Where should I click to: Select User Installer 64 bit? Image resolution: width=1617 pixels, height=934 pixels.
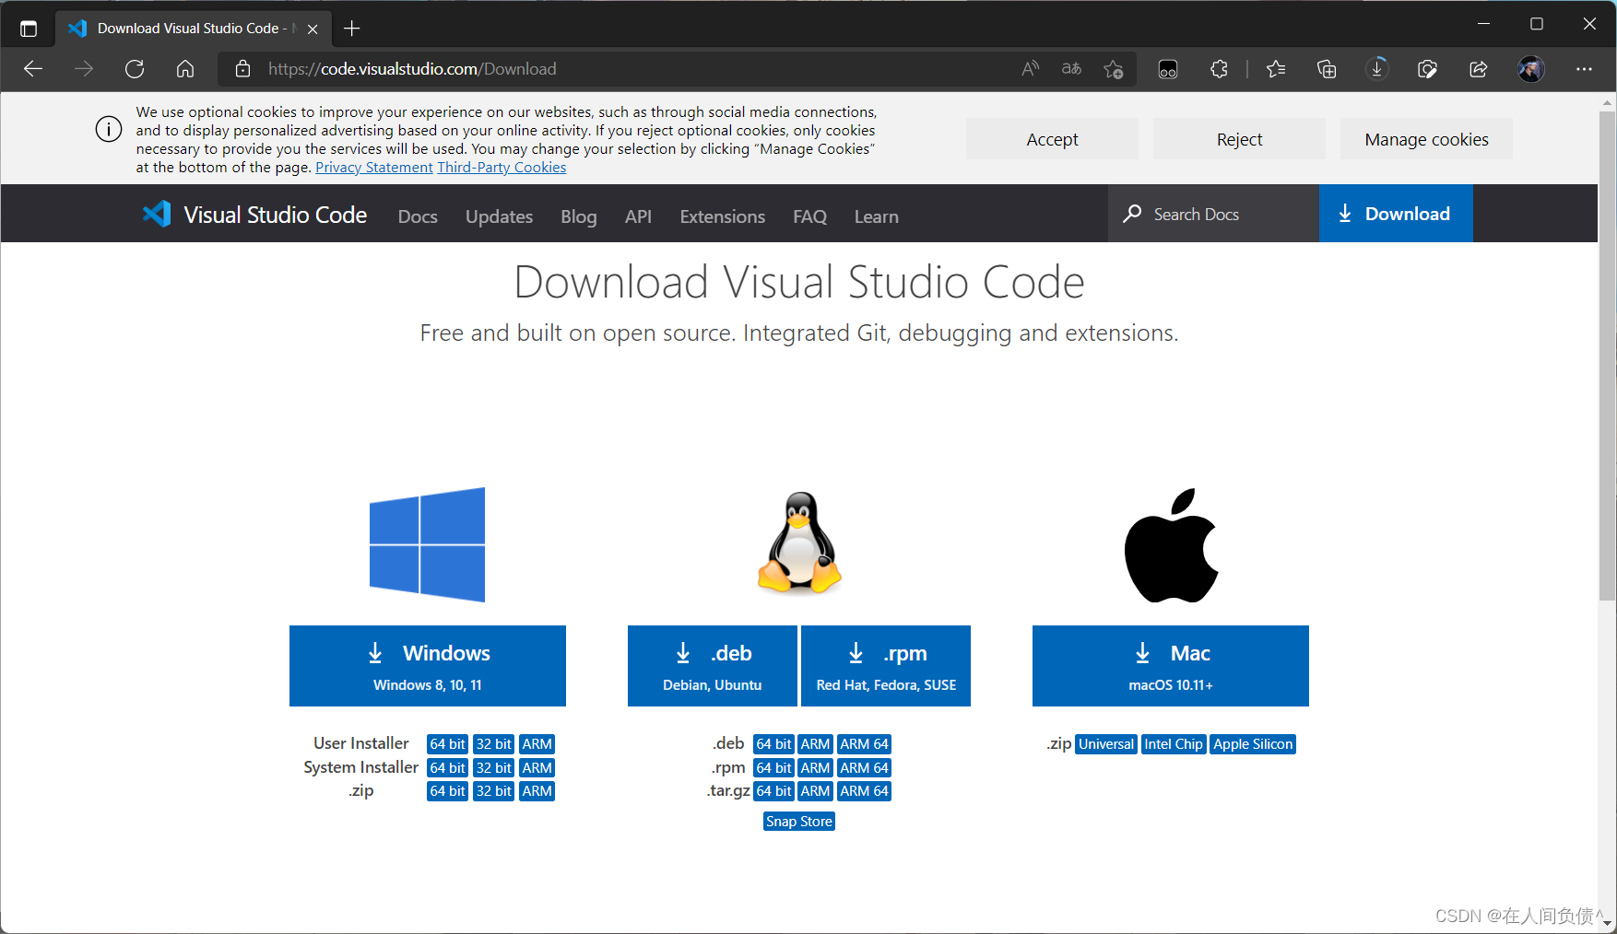tap(447, 744)
